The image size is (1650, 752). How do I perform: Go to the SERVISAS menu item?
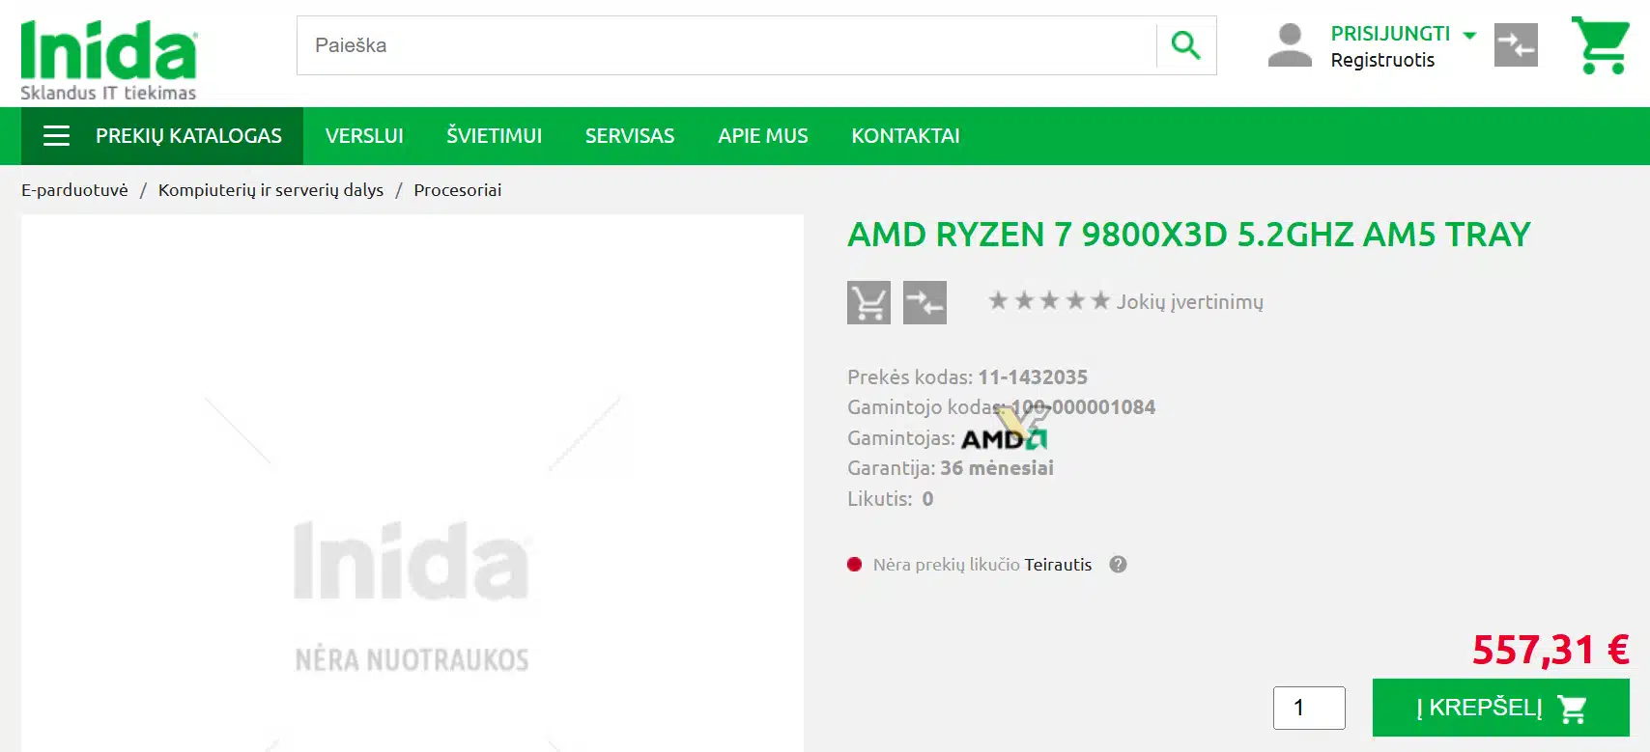(630, 136)
